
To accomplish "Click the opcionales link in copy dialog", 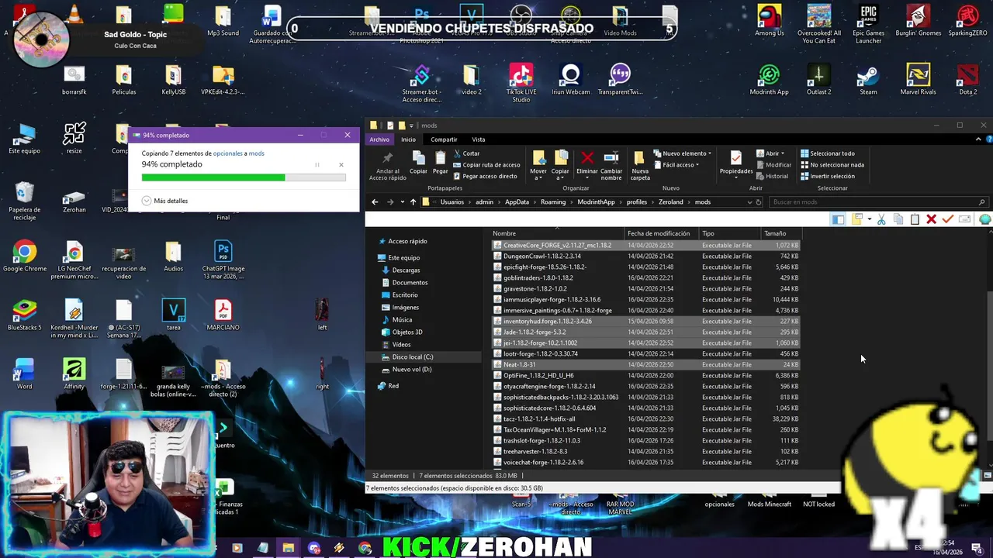I will pyautogui.click(x=228, y=153).
